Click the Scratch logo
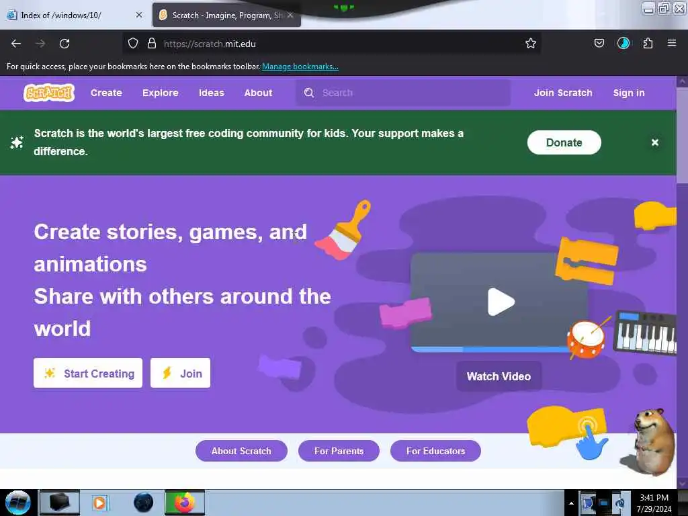Viewport: 688px width, 516px height. point(49,93)
